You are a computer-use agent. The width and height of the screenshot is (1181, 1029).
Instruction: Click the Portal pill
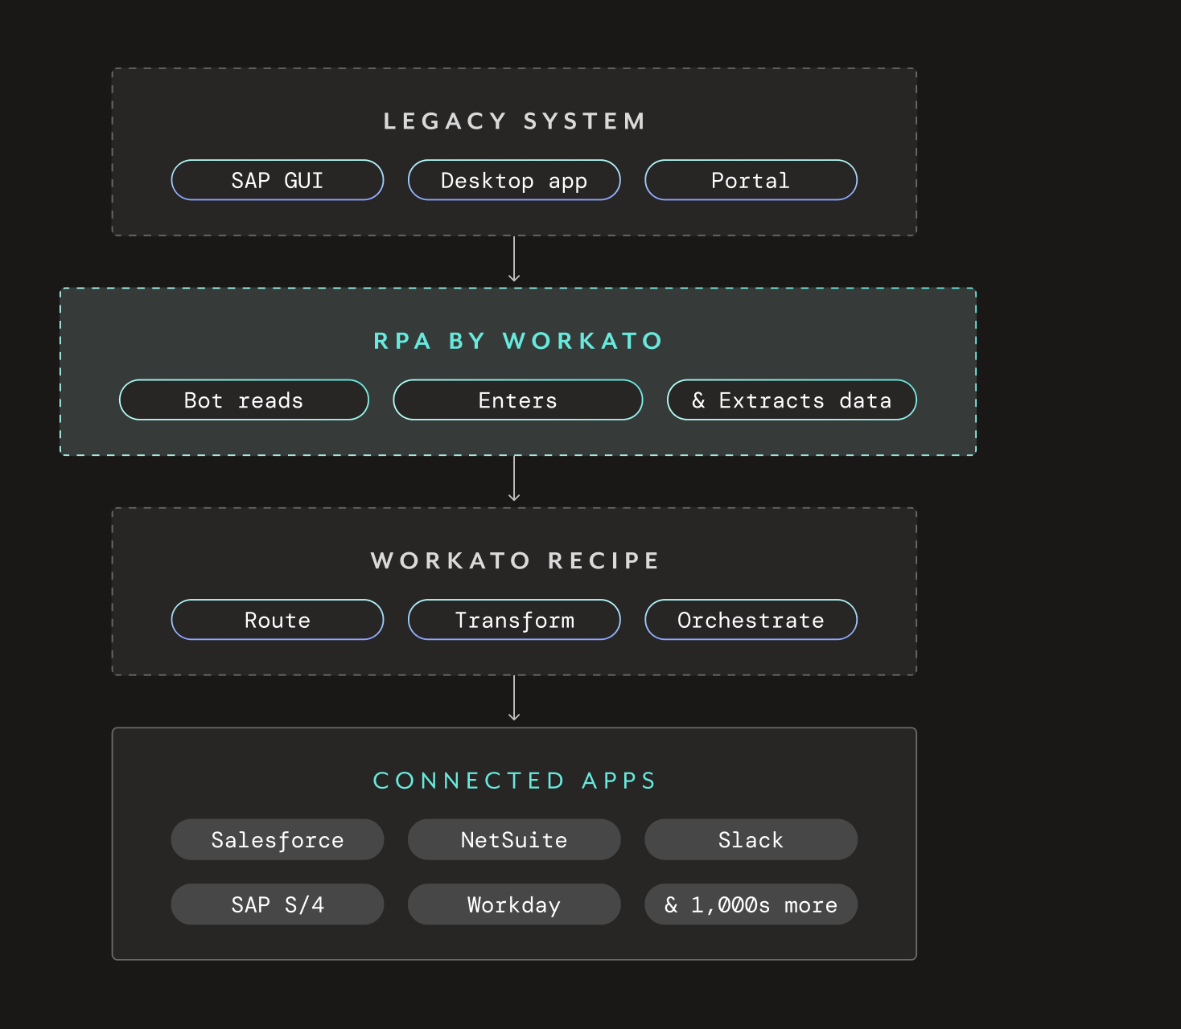point(751,180)
